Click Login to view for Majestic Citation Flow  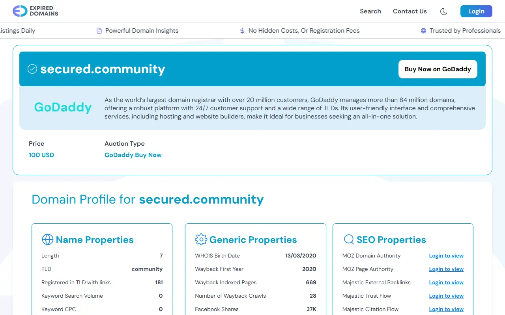tap(446, 309)
